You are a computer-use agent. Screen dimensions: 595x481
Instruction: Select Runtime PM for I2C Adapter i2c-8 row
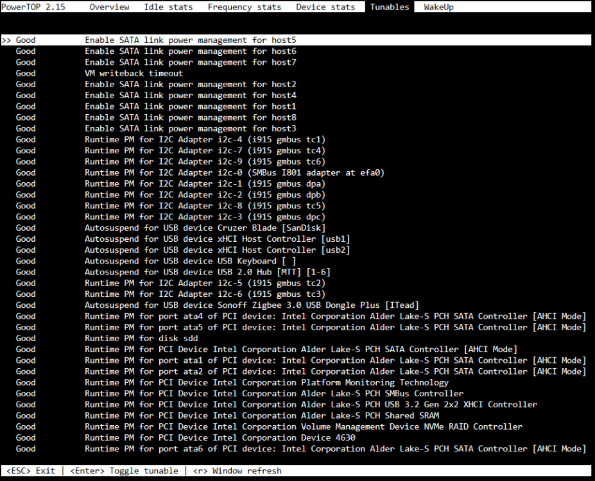(x=296, y=205)
